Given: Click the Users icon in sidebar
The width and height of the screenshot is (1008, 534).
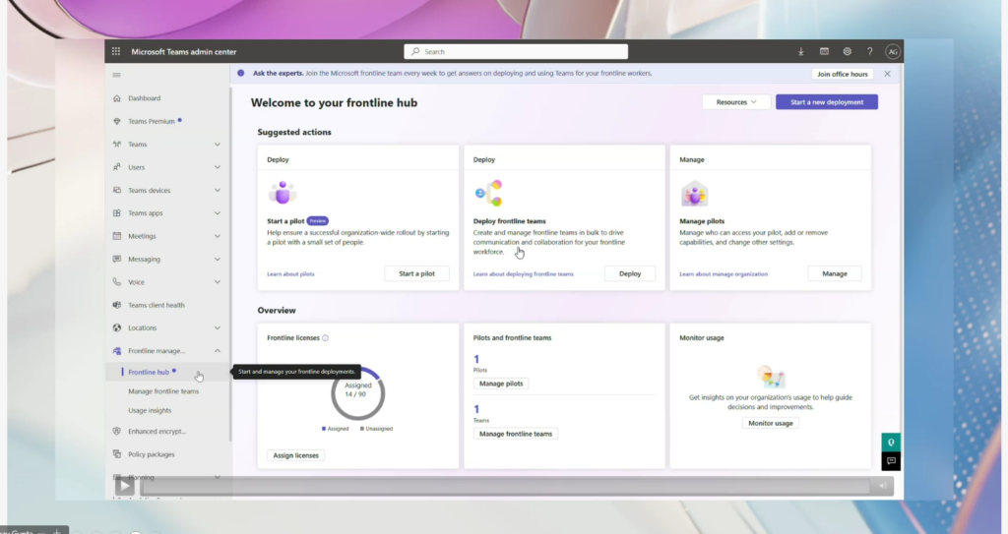Looking at the screenshot, I should click(x=117, y=167).
